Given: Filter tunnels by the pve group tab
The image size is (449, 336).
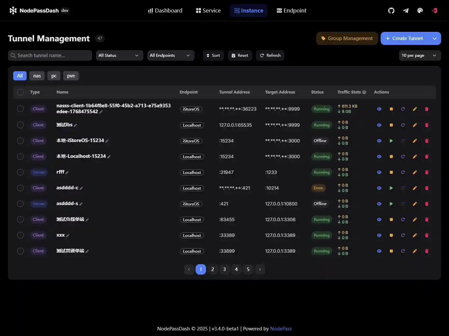Looking at the screenshot, I should [x=71, y=76].
